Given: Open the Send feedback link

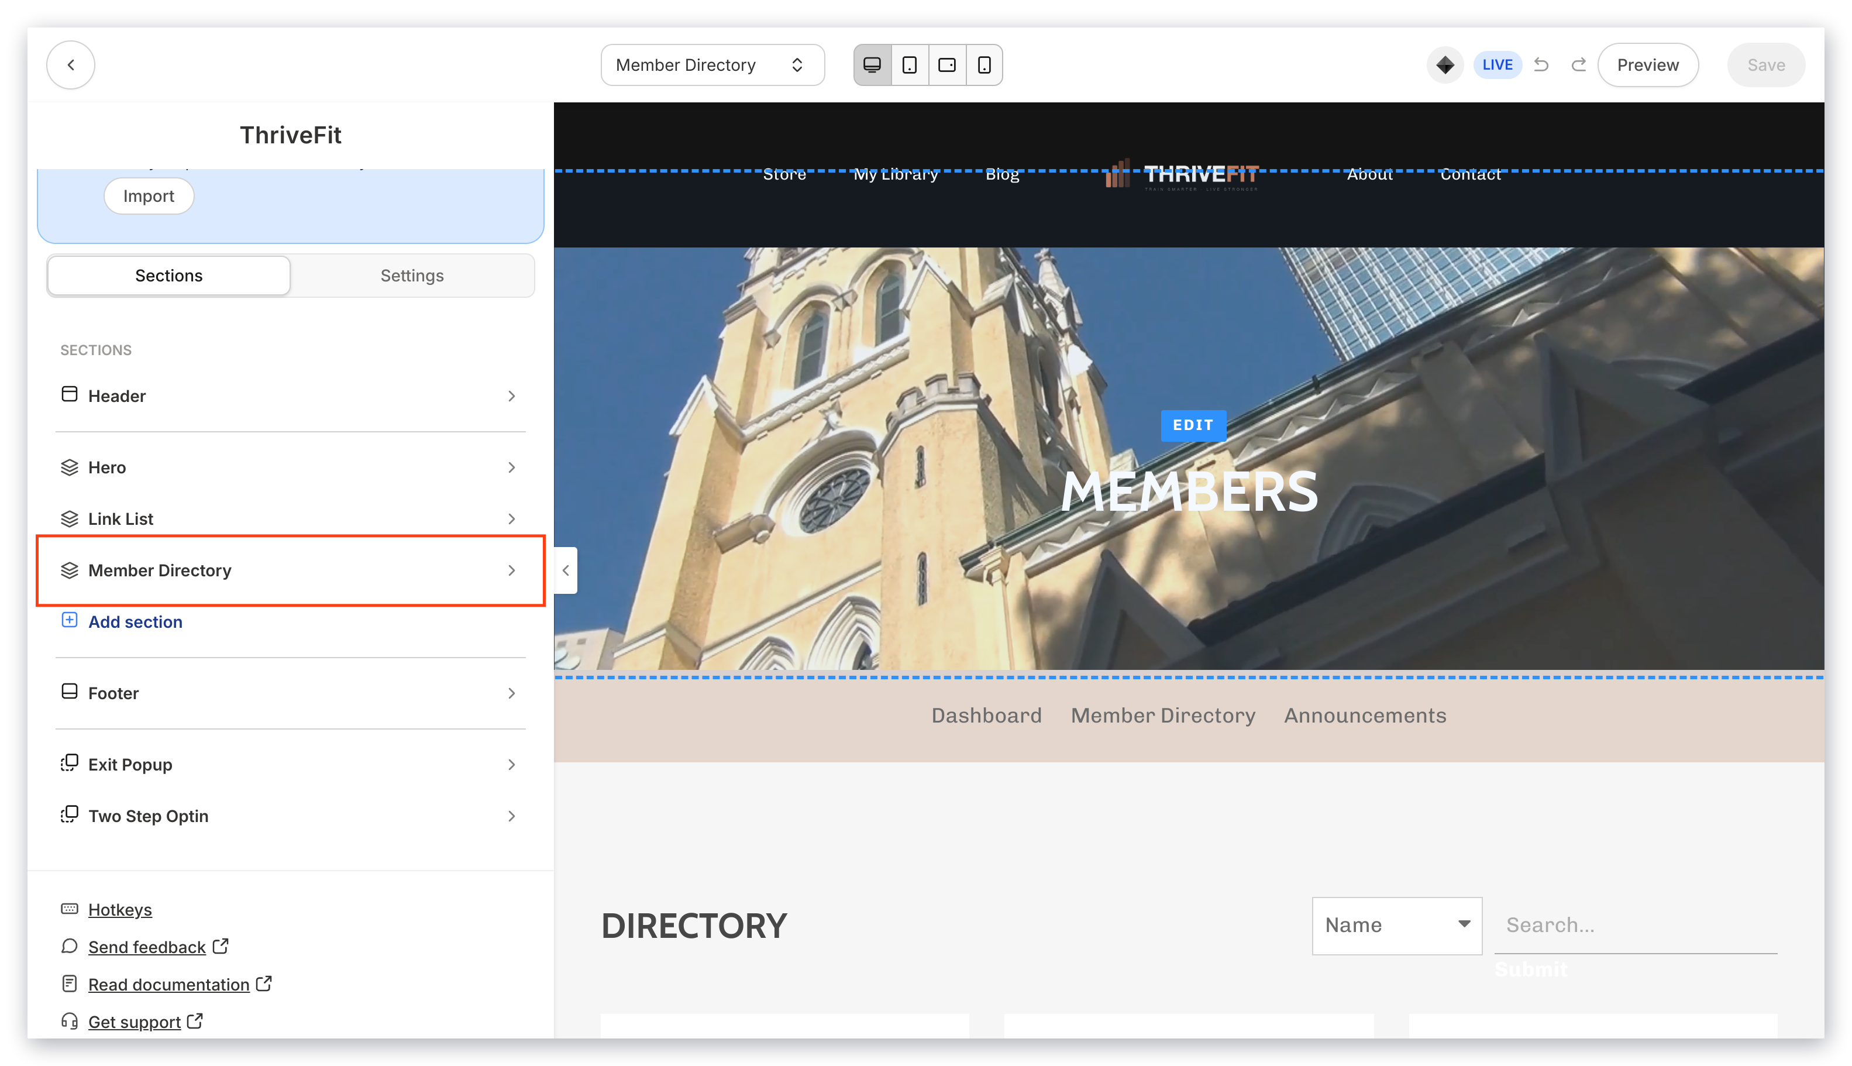Looking at the screenshot, I should (147, 947).
